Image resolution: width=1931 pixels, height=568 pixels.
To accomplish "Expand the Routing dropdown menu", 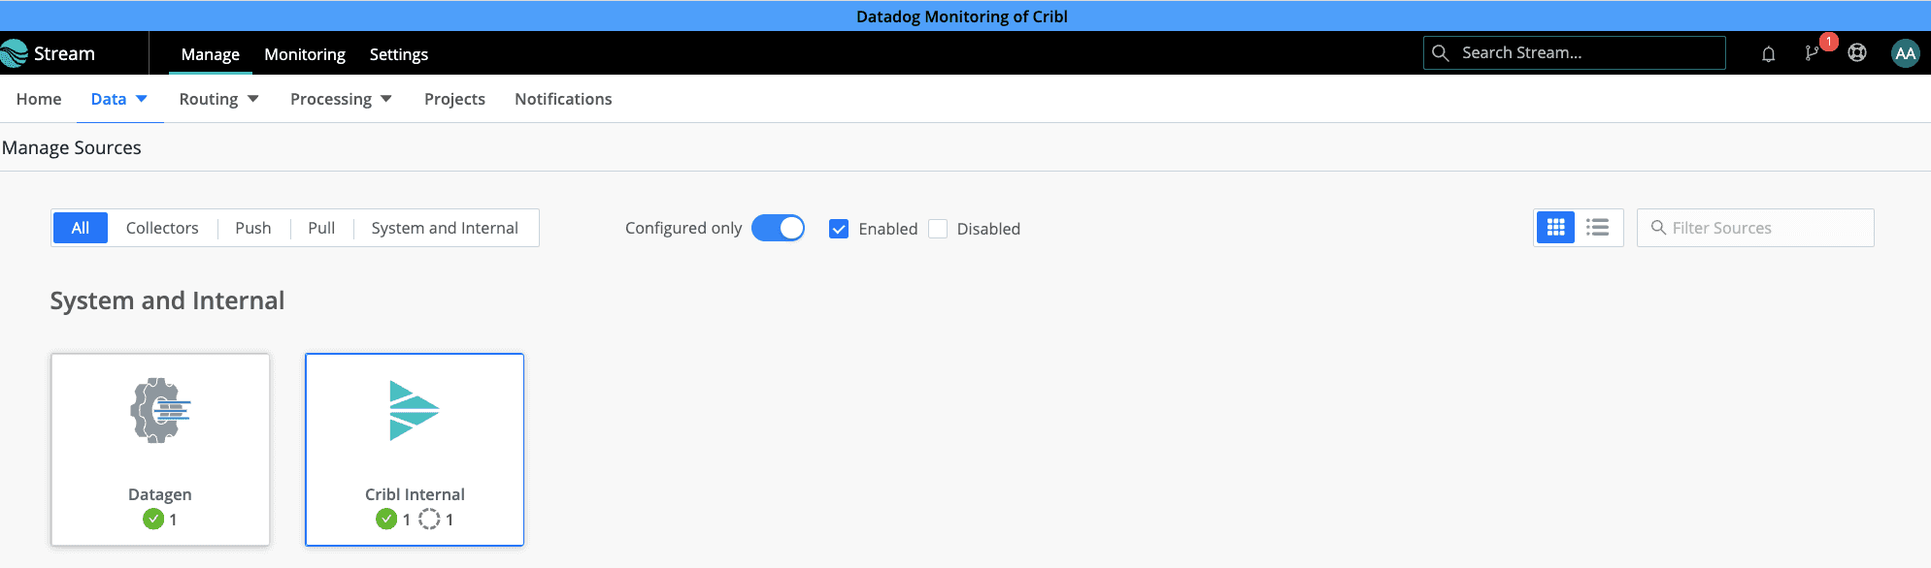I will point(218,99).
